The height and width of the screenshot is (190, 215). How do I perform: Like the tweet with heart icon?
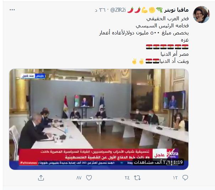click(x=89, y=178)
